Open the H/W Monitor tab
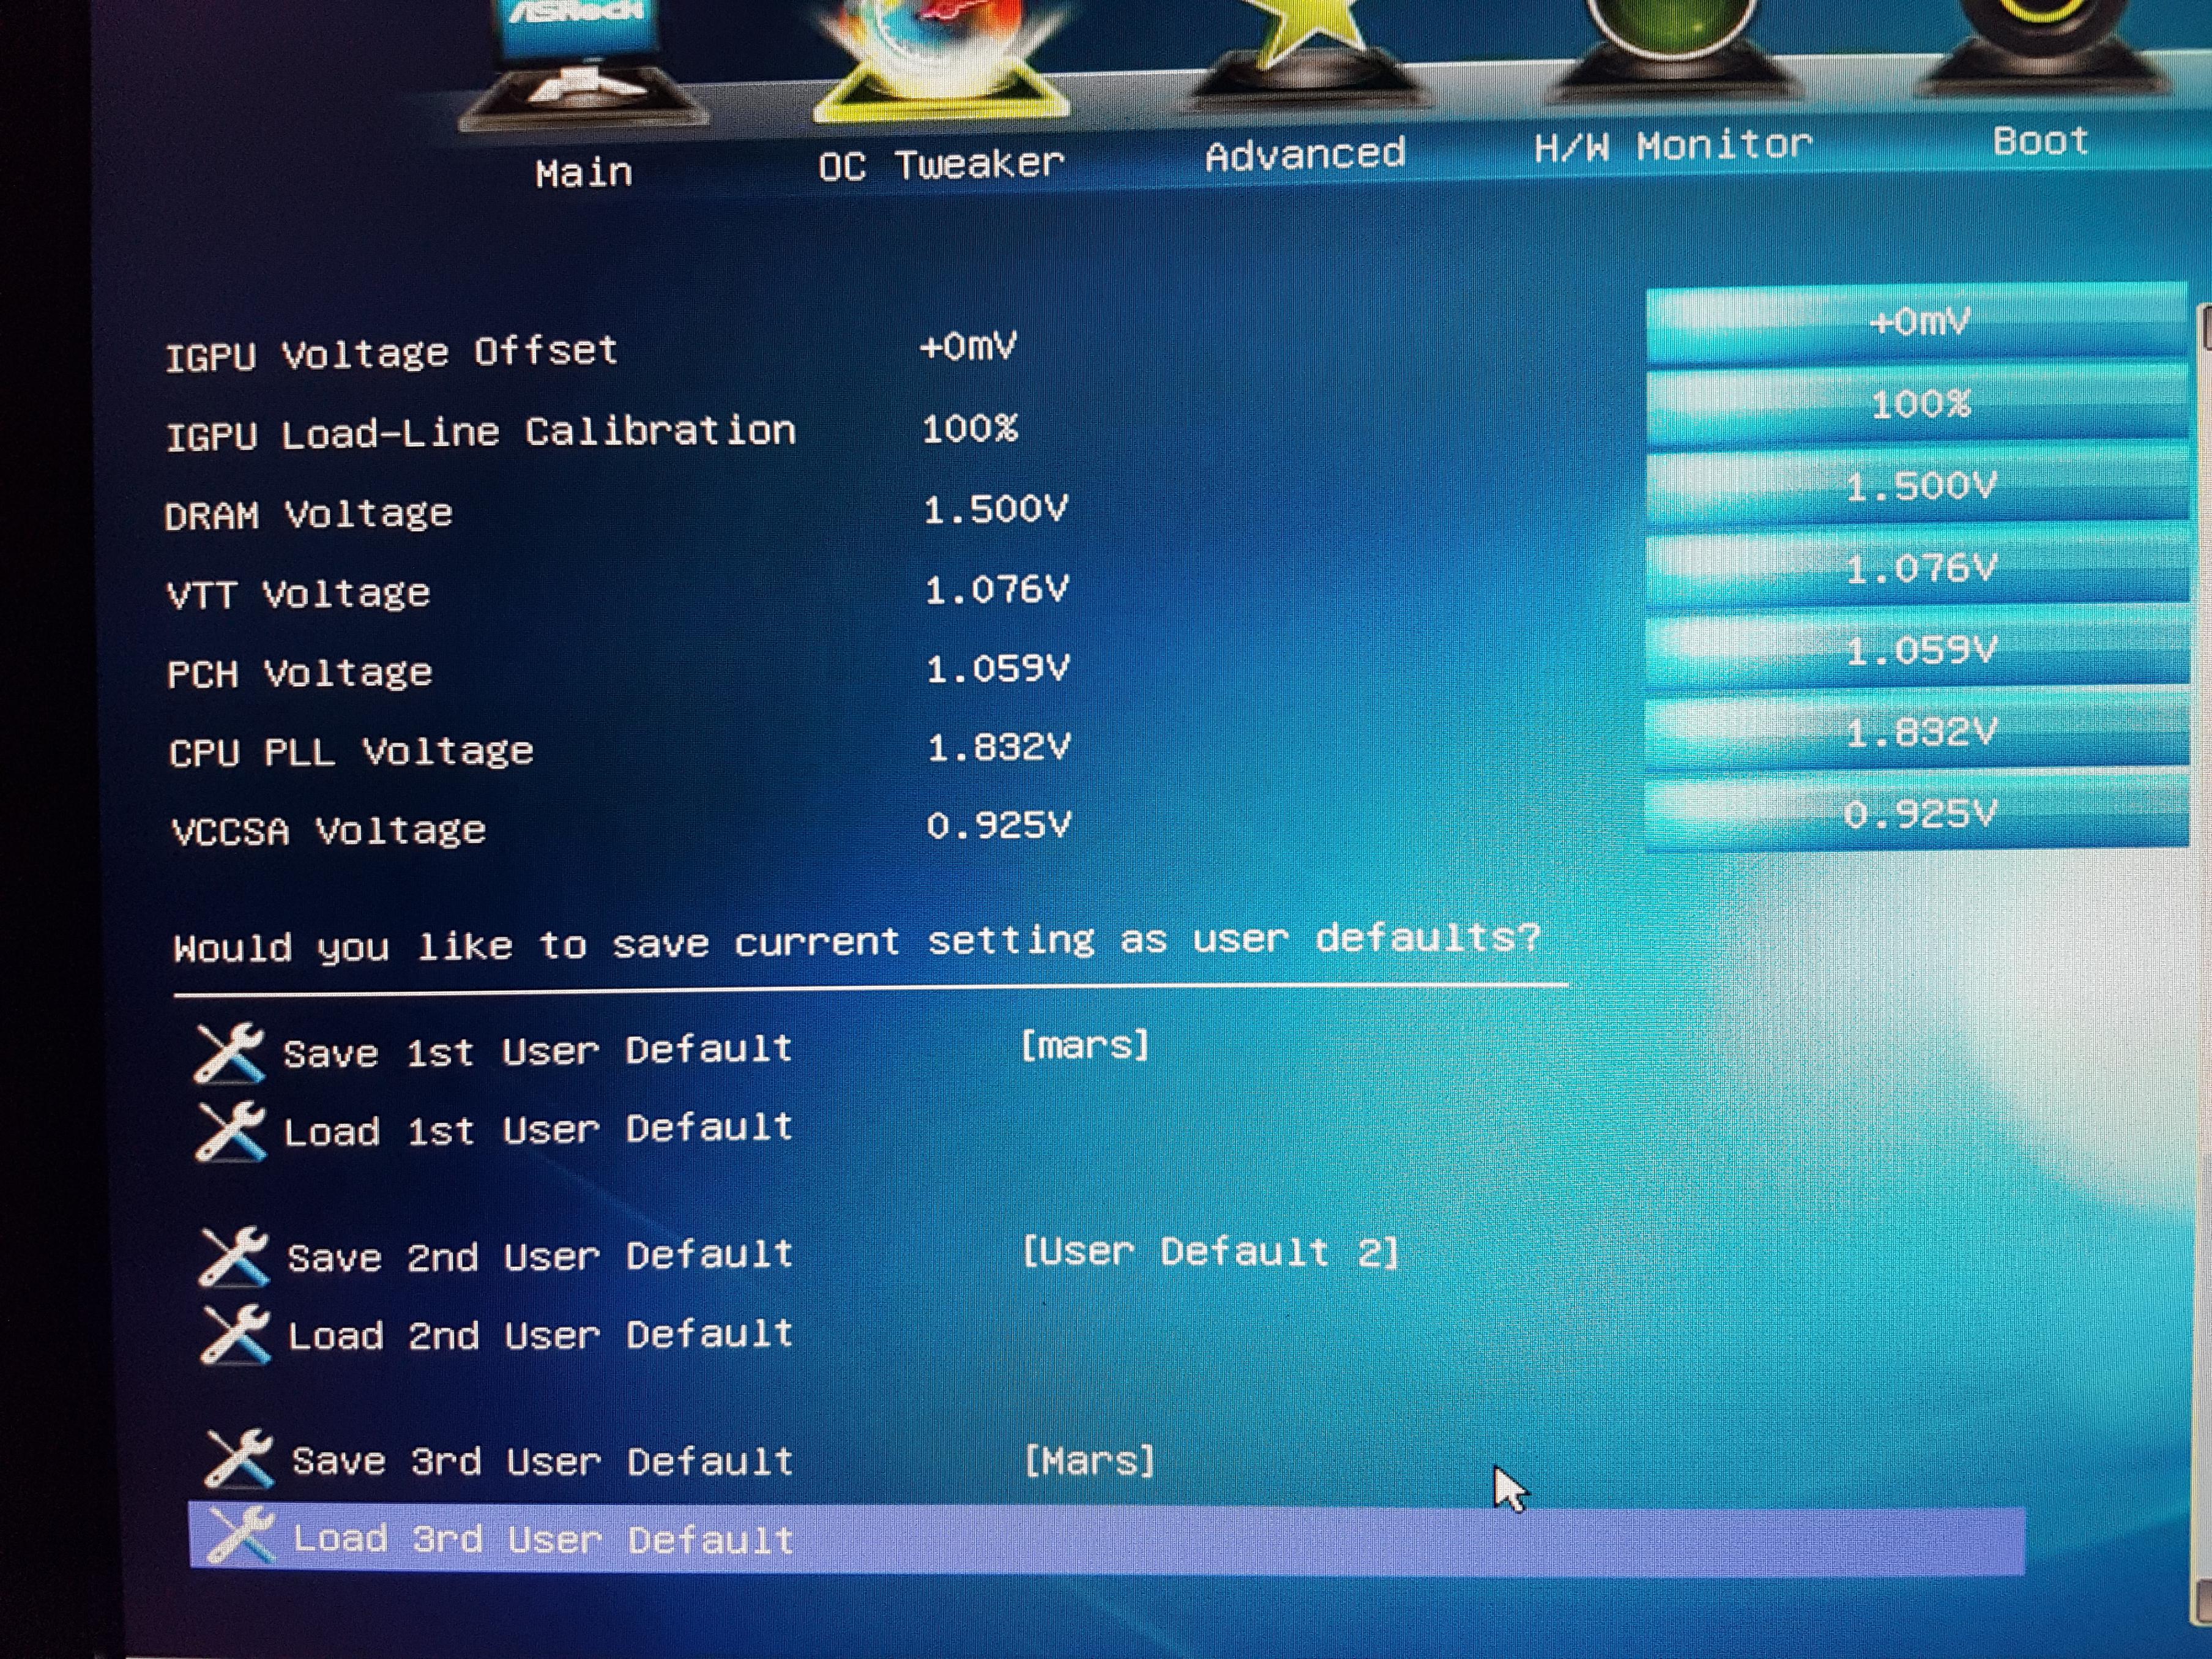 (x=1673, y=146)
